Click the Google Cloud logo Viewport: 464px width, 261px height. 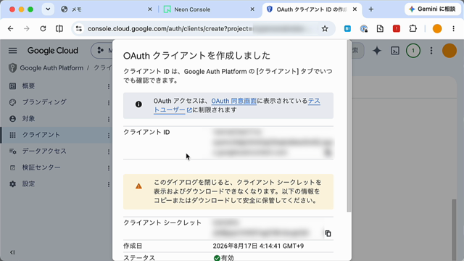pos(53,51)
